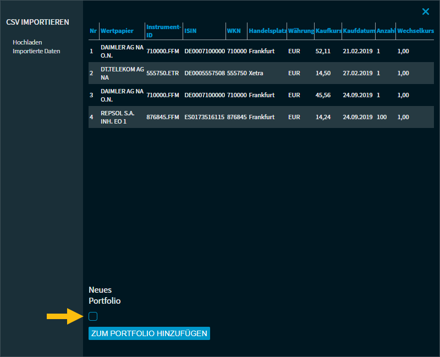Click the Währung column header
The width and height of the screenshot is (440, 357).
(301, 31)
